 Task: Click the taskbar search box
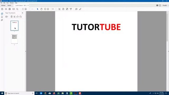pos(19,93)
